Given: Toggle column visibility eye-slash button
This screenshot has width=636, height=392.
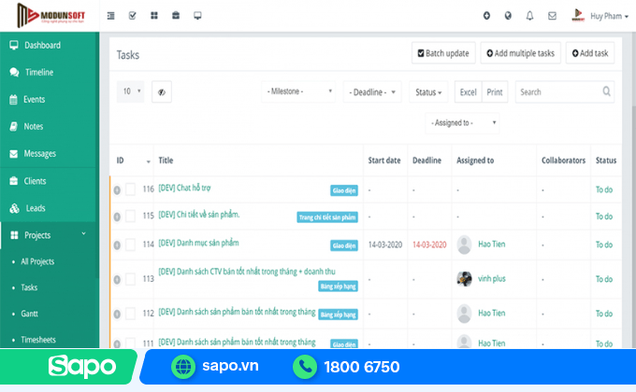Looking at the screenshot, I should (x=162, y=91).
